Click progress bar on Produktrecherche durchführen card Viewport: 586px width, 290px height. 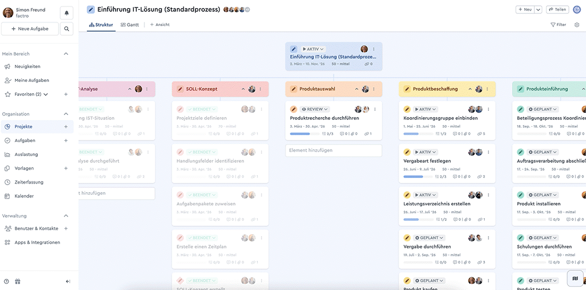303,134
